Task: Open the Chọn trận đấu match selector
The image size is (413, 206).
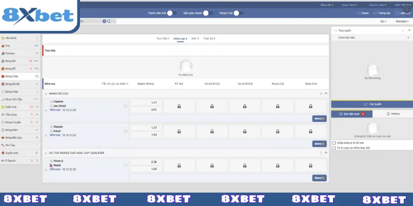Action: click(372, 38)
